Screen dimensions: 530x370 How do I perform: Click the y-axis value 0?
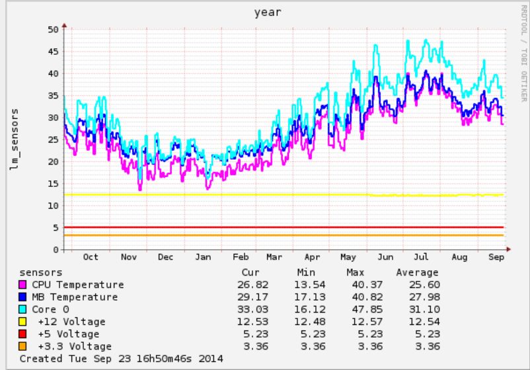(x=56, y=250)
